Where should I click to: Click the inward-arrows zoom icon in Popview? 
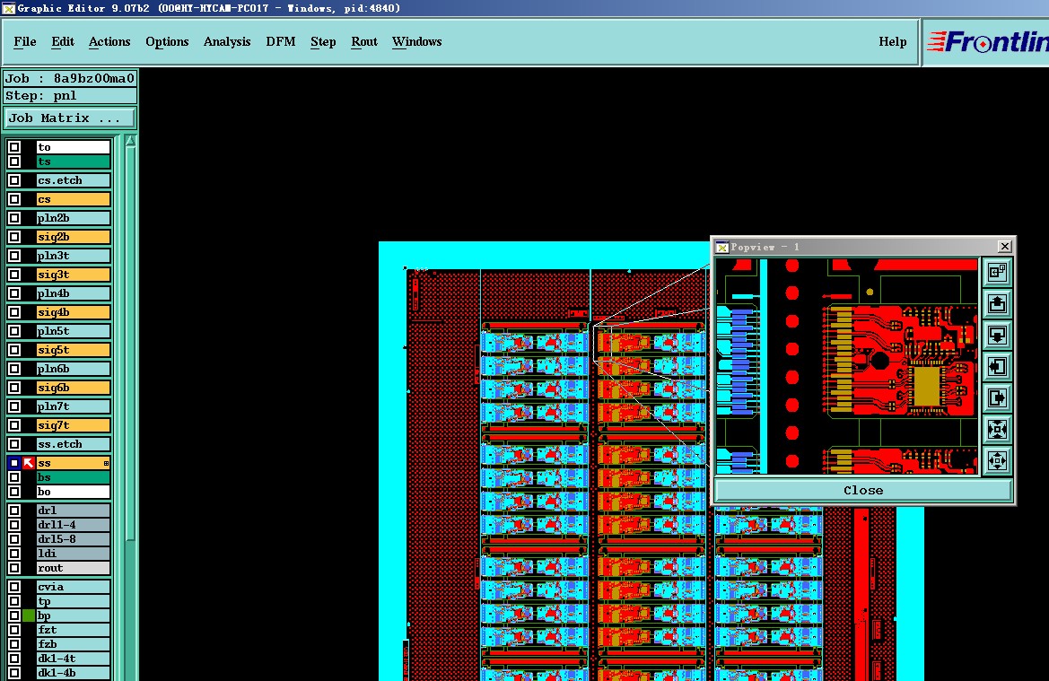pos(997,430)
